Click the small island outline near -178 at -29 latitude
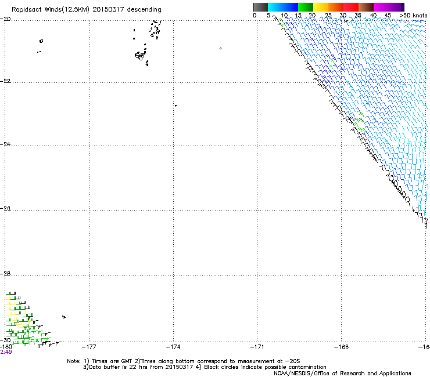 [x=63, y=317]
